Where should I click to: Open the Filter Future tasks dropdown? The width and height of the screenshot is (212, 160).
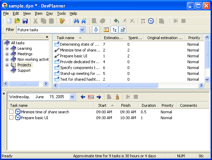pos(82,30)
